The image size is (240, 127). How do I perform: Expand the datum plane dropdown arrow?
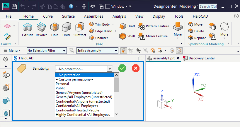[x=14, y=26]
